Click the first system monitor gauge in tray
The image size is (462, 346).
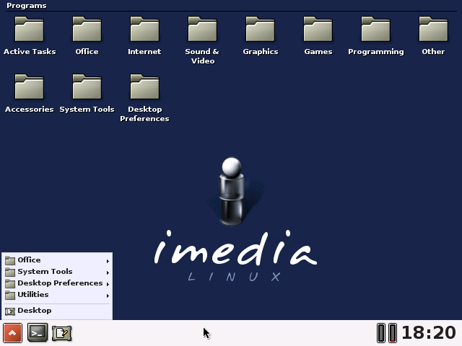[381, 332]
